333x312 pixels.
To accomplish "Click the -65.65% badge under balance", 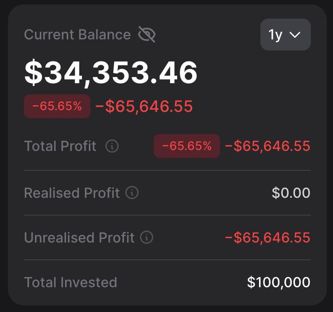I will [57, 106].
